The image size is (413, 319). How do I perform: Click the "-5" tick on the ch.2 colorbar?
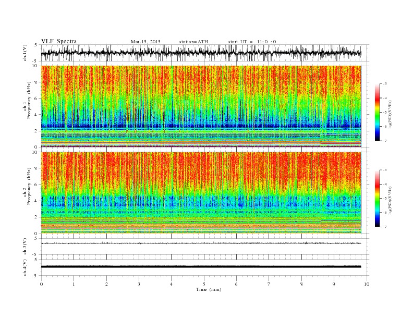[x=384, y=199]
